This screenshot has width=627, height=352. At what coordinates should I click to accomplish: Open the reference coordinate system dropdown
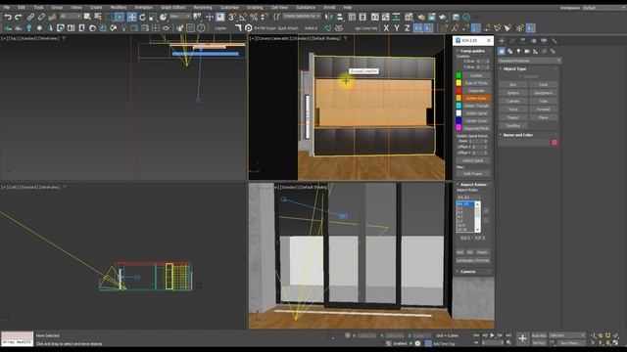coord(180,17)
